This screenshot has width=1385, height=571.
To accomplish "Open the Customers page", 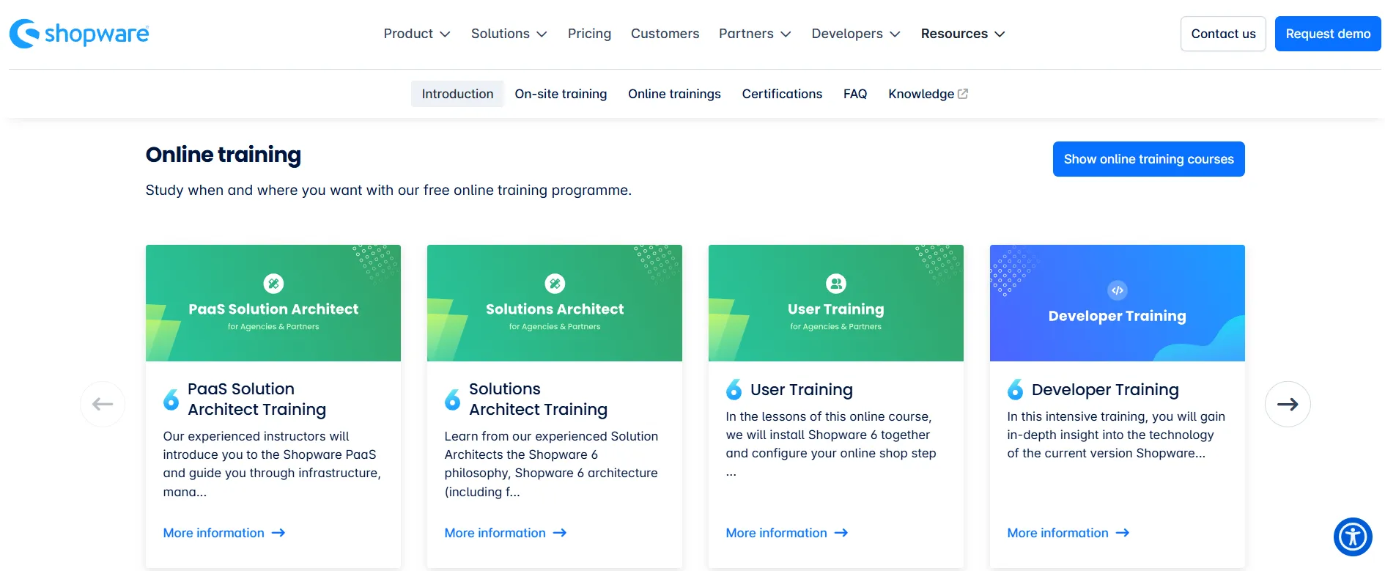I will point(665,34).
